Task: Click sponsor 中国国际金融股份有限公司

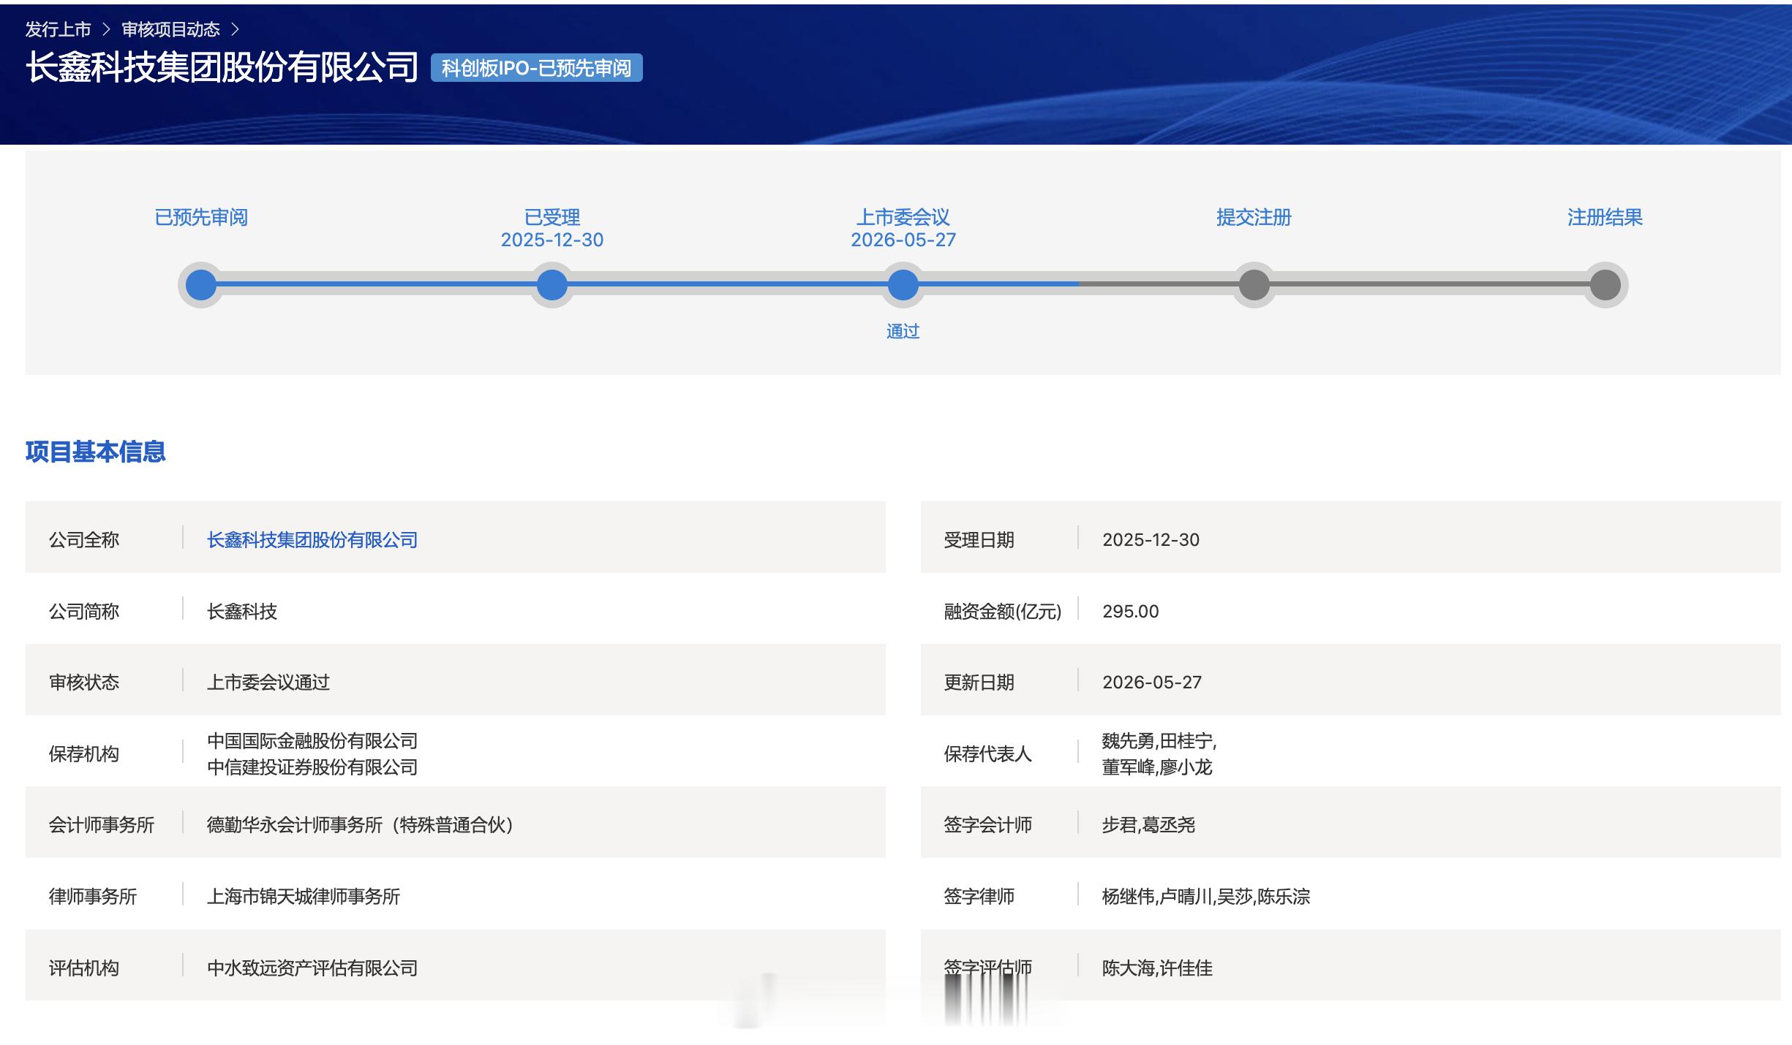Action: coord(312,741)
